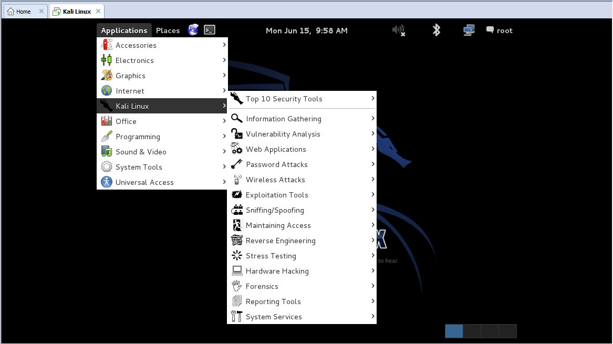The width and height of the screenshot is (613, 344).
Task: Click the Information Gathering magnifier icon
Action: pyautogui.click(x=236, y=119)
